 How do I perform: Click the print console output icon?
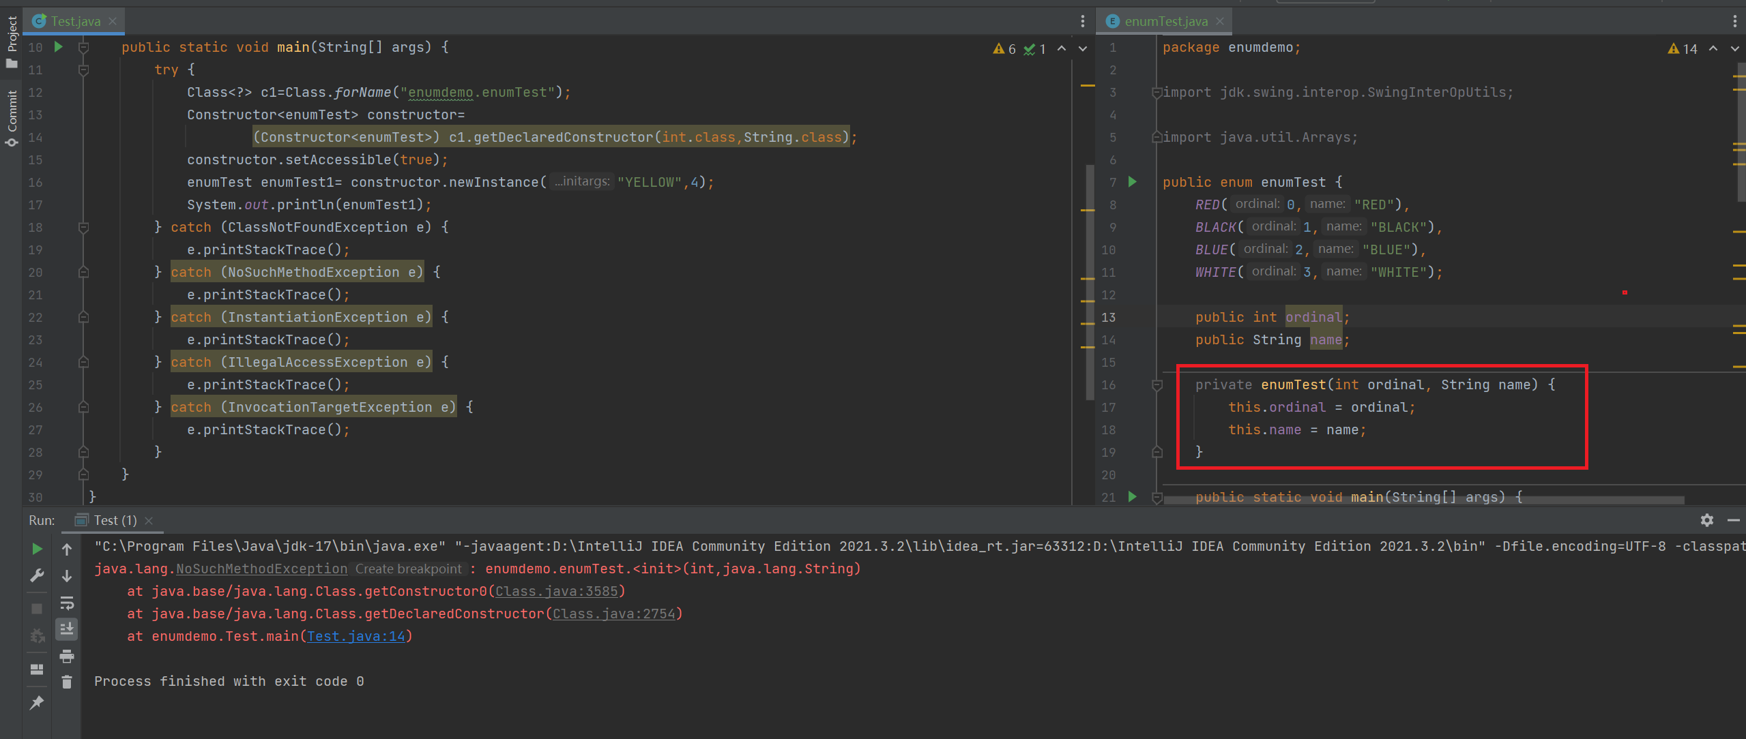(x=67, y=657)
